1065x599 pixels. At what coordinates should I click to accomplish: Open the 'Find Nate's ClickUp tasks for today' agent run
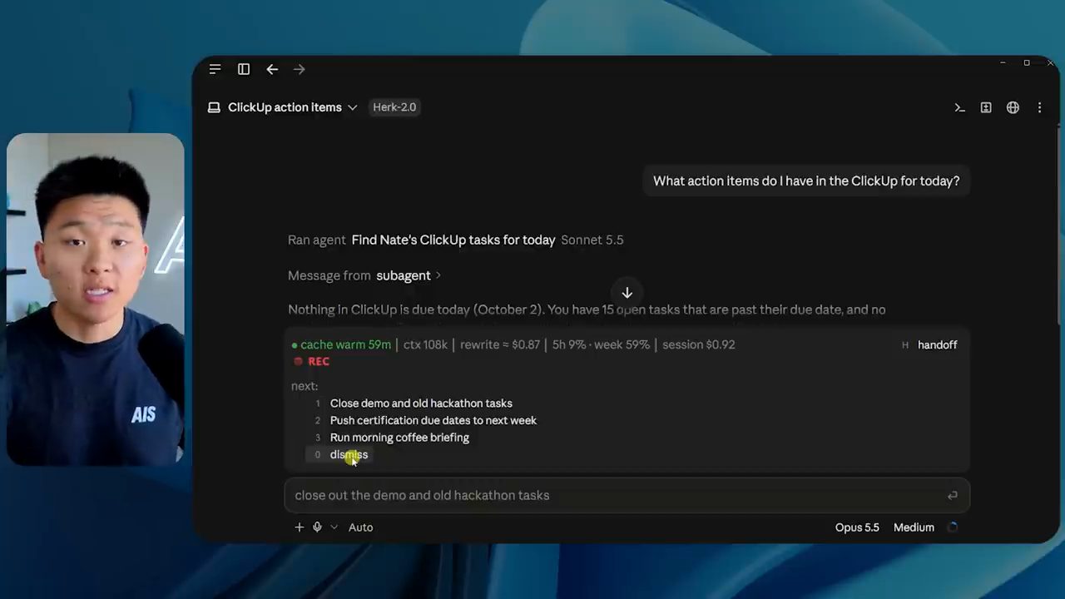click(453, 240)
